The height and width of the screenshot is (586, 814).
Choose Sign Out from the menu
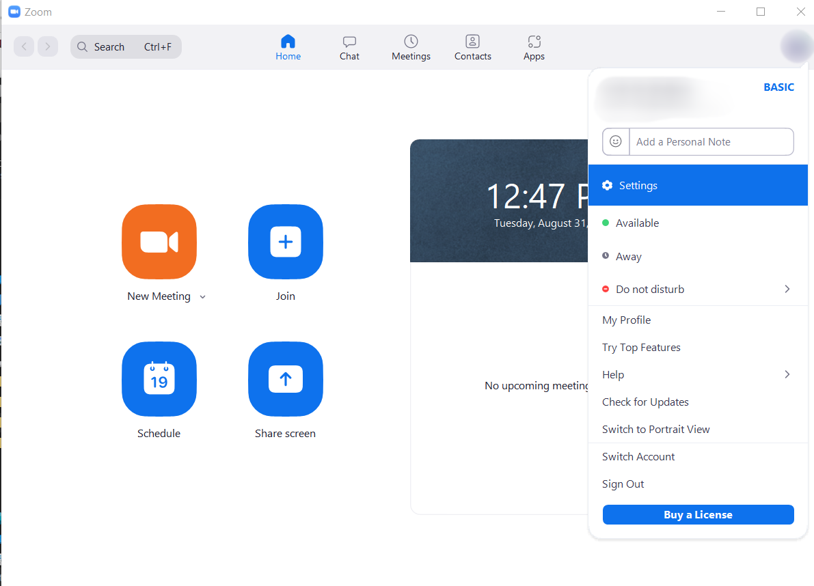click(623, 484)
